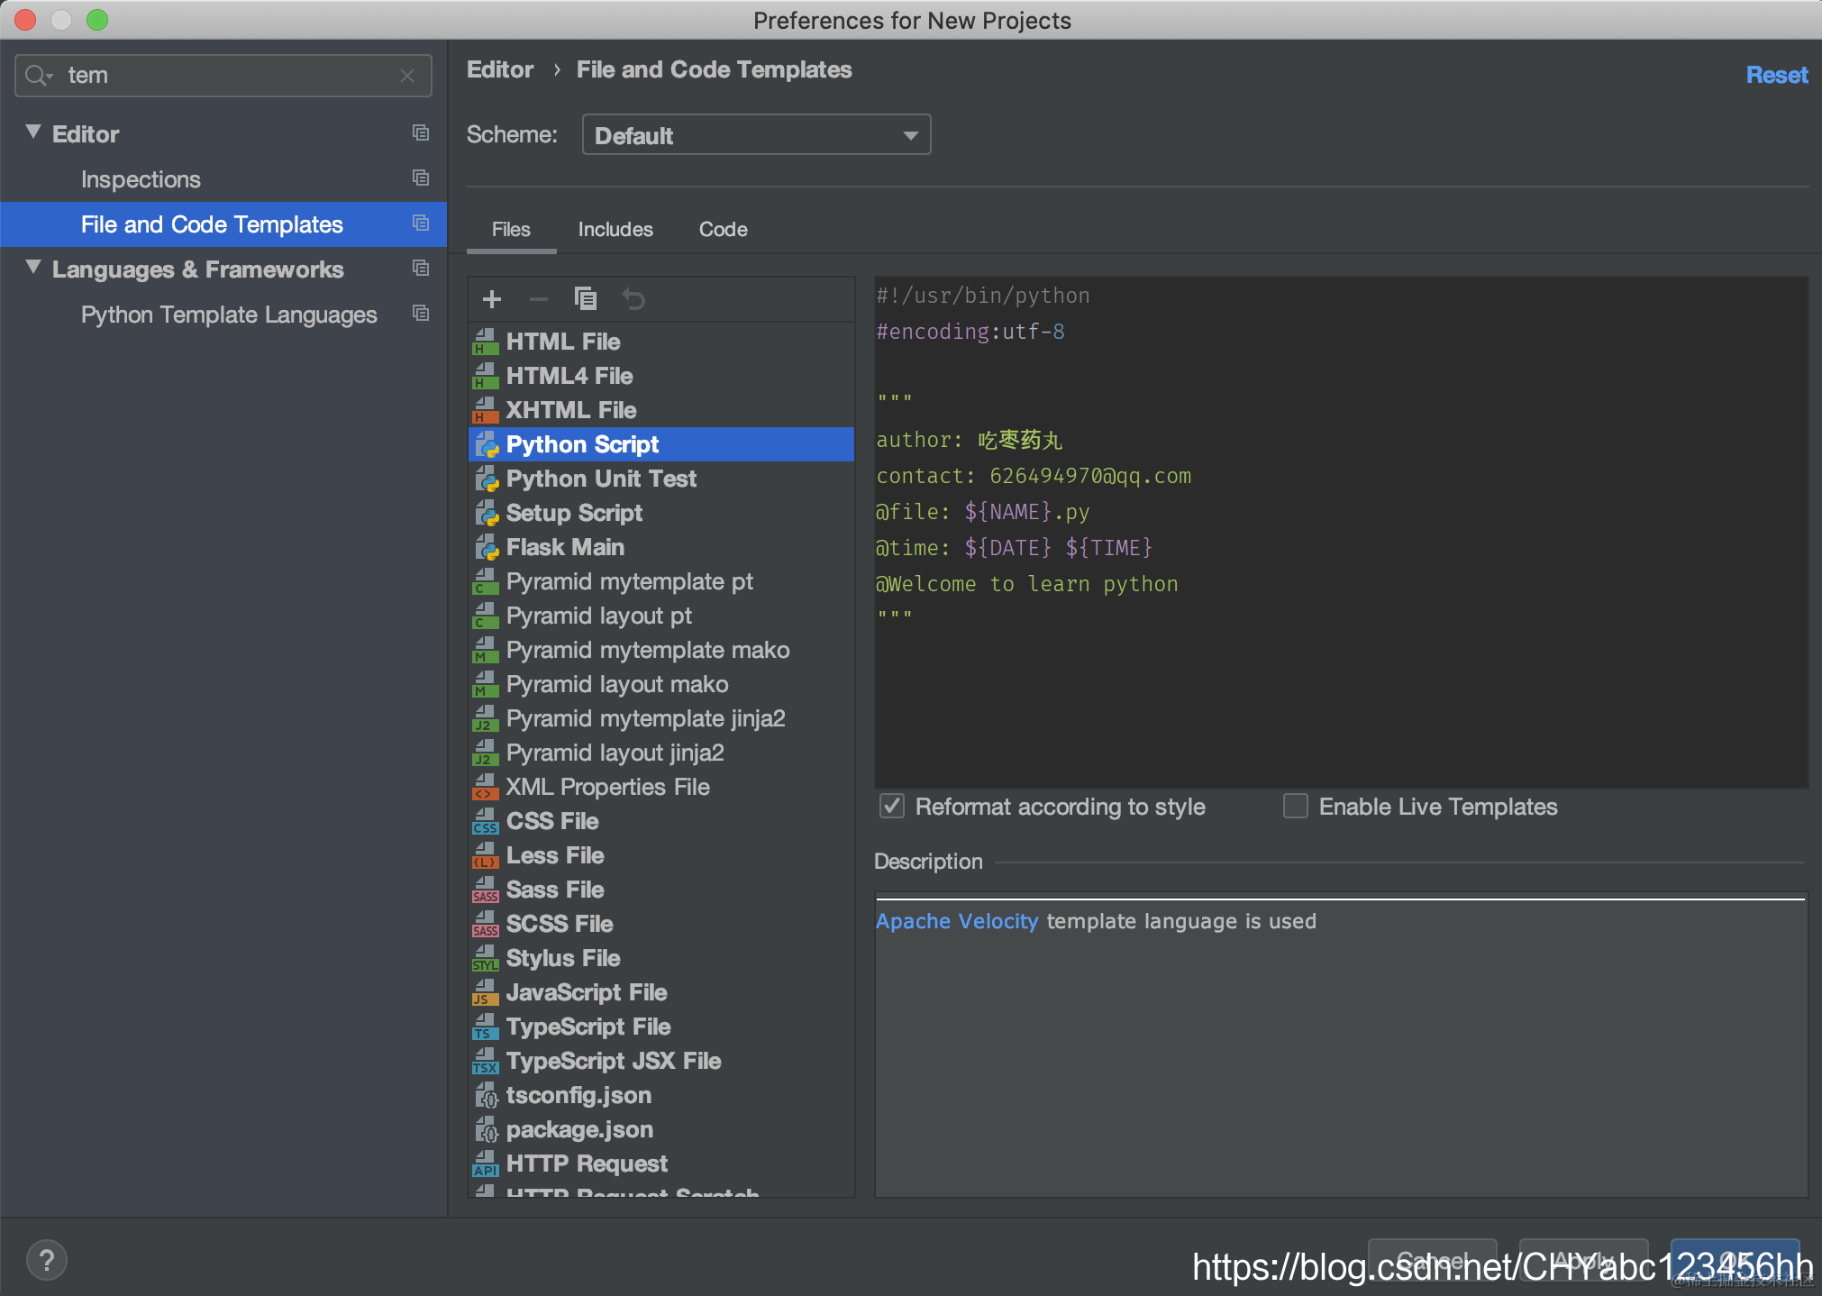Viewport: 1822px width, 1296px height.
Task: Open help with question mark button
Action: coord(47,1260)
